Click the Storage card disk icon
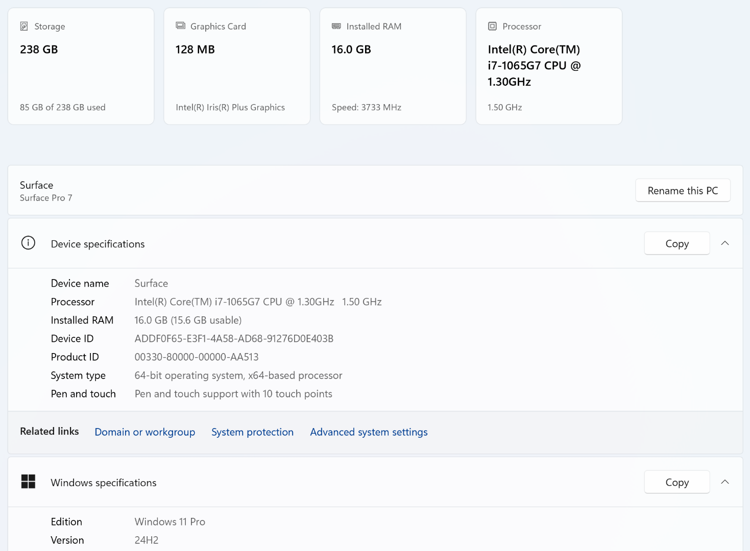 (x=24, y=26)
